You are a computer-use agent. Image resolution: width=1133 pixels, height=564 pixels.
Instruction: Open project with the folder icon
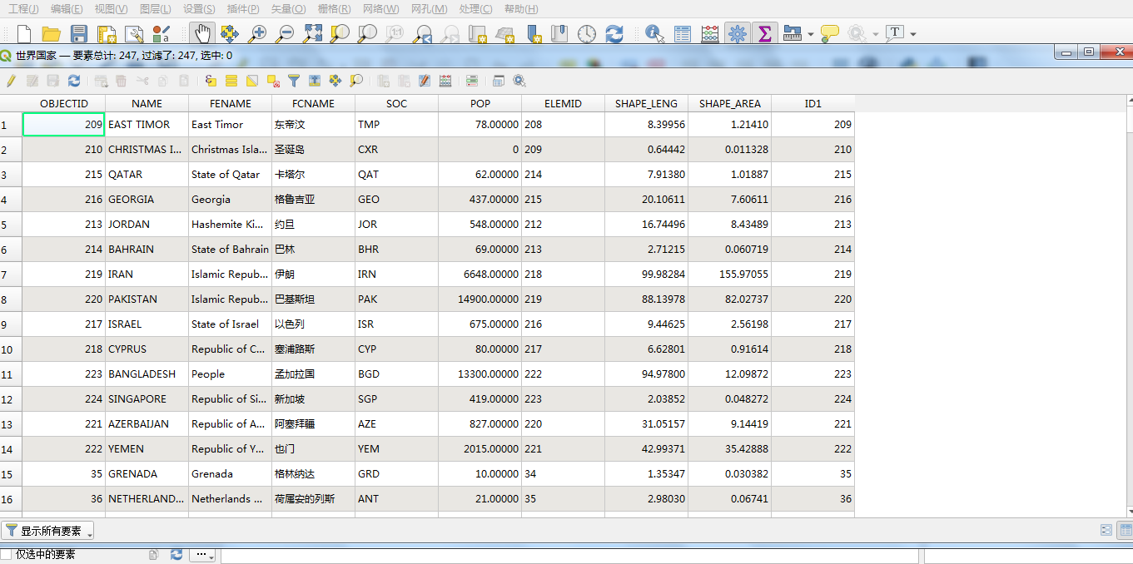coord(52,34)
